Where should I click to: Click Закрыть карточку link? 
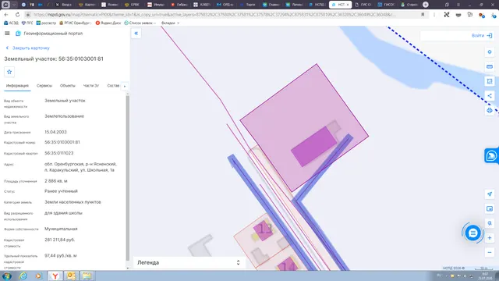pyautogui.click(x=28, y=48)
